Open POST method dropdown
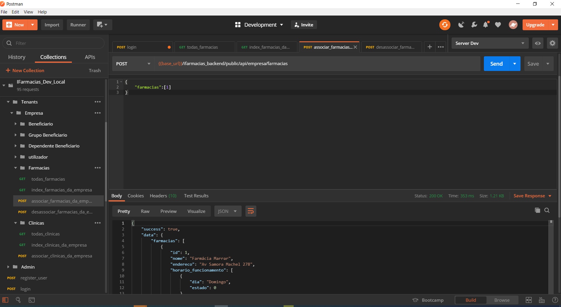561x307 pixels. [x=133, y=64]
